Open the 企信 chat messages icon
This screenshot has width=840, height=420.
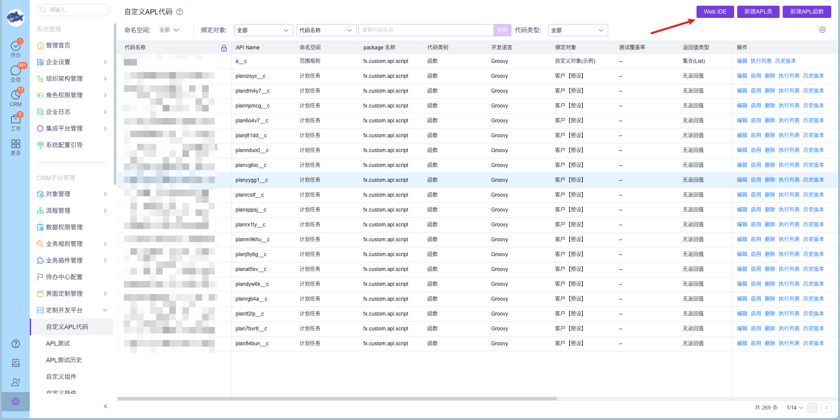16,72
